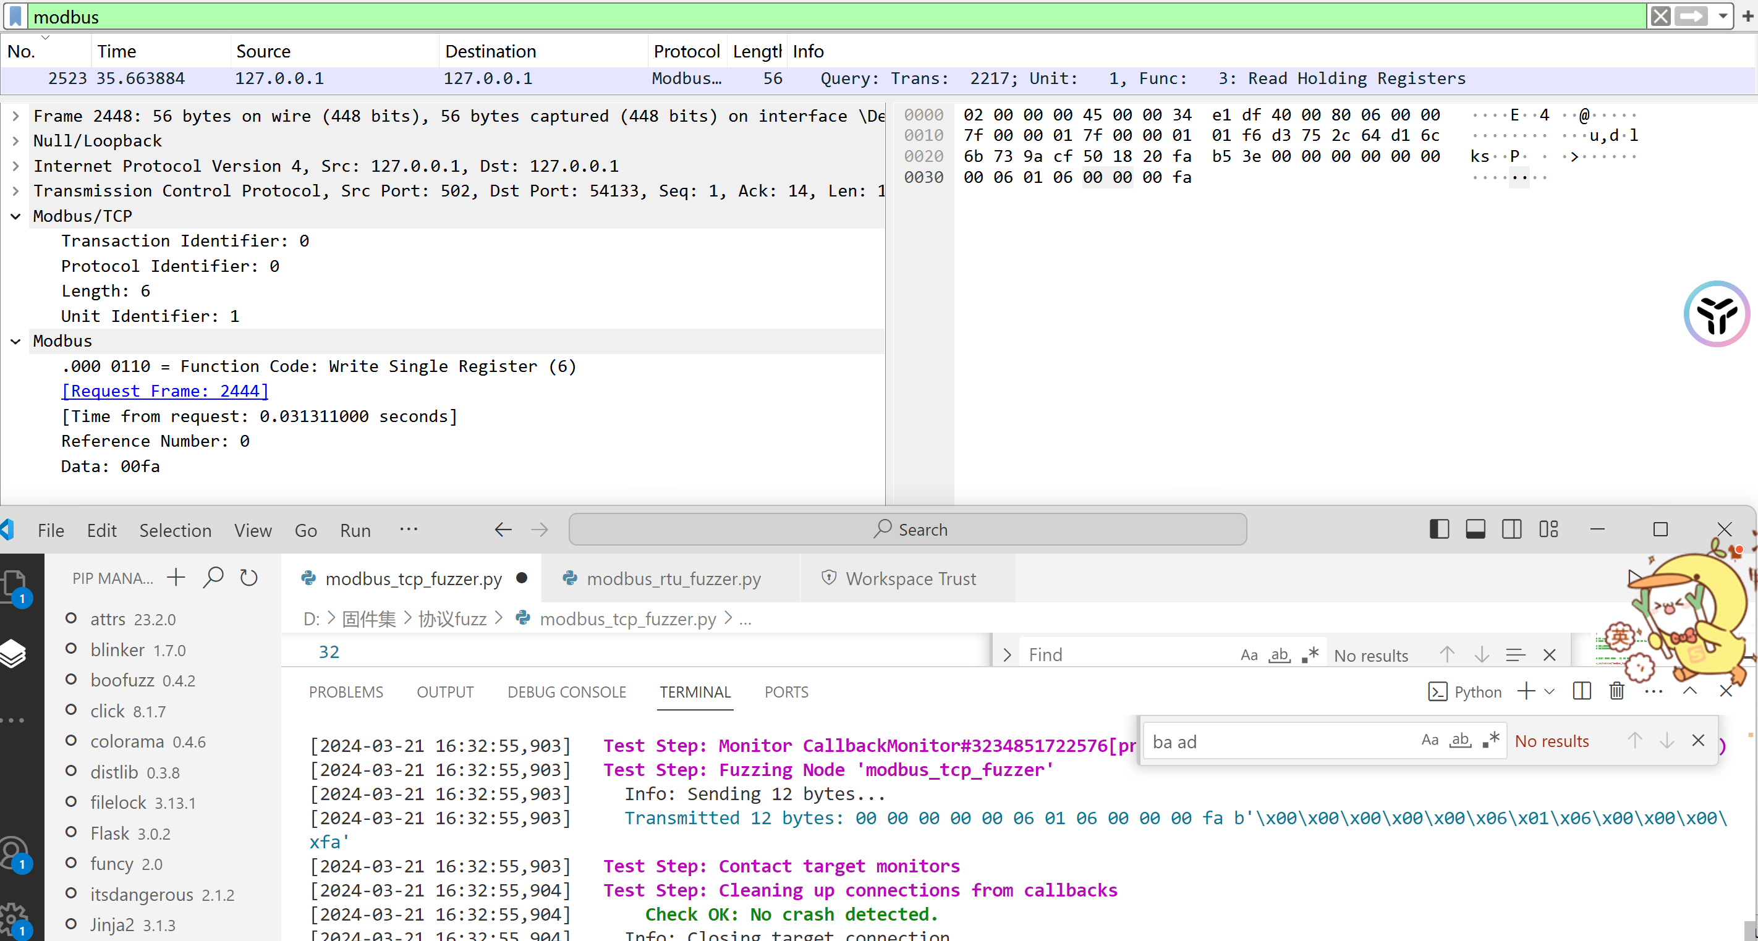Screen dimensions: 1758x941
Task: Toggle whole word in editor Find
Action: coord(1279,655)
